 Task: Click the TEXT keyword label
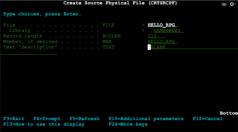coord(108,47)
